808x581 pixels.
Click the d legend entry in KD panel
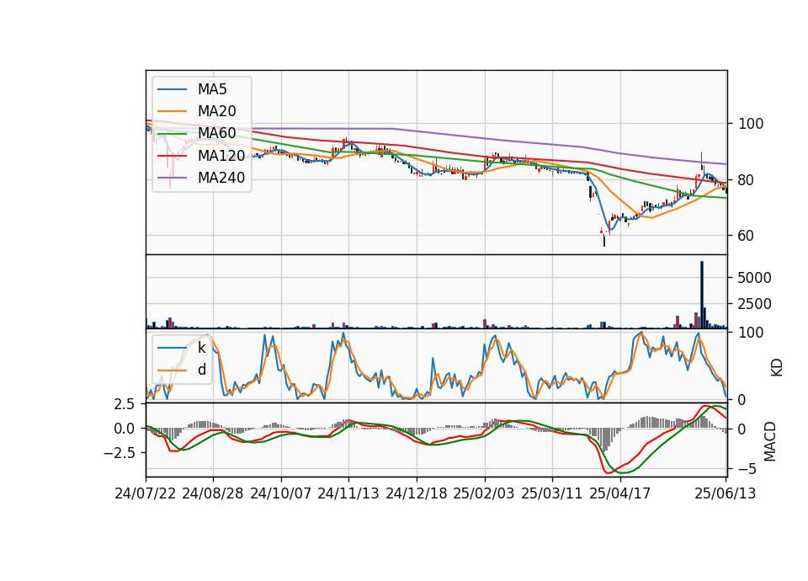201,370
